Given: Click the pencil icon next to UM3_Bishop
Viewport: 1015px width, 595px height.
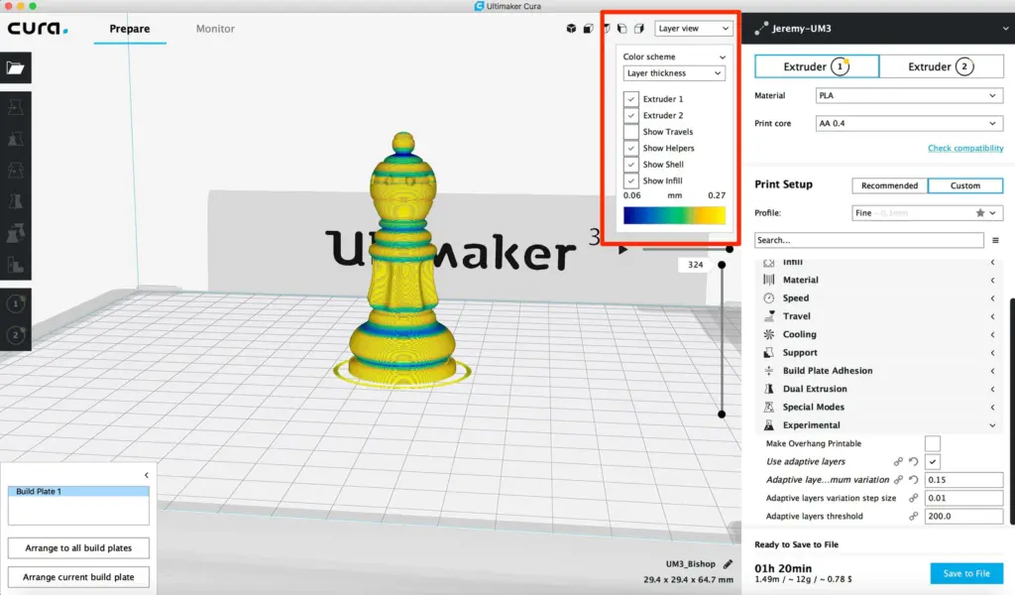Looking at the screenshot, I should (729, 562).
